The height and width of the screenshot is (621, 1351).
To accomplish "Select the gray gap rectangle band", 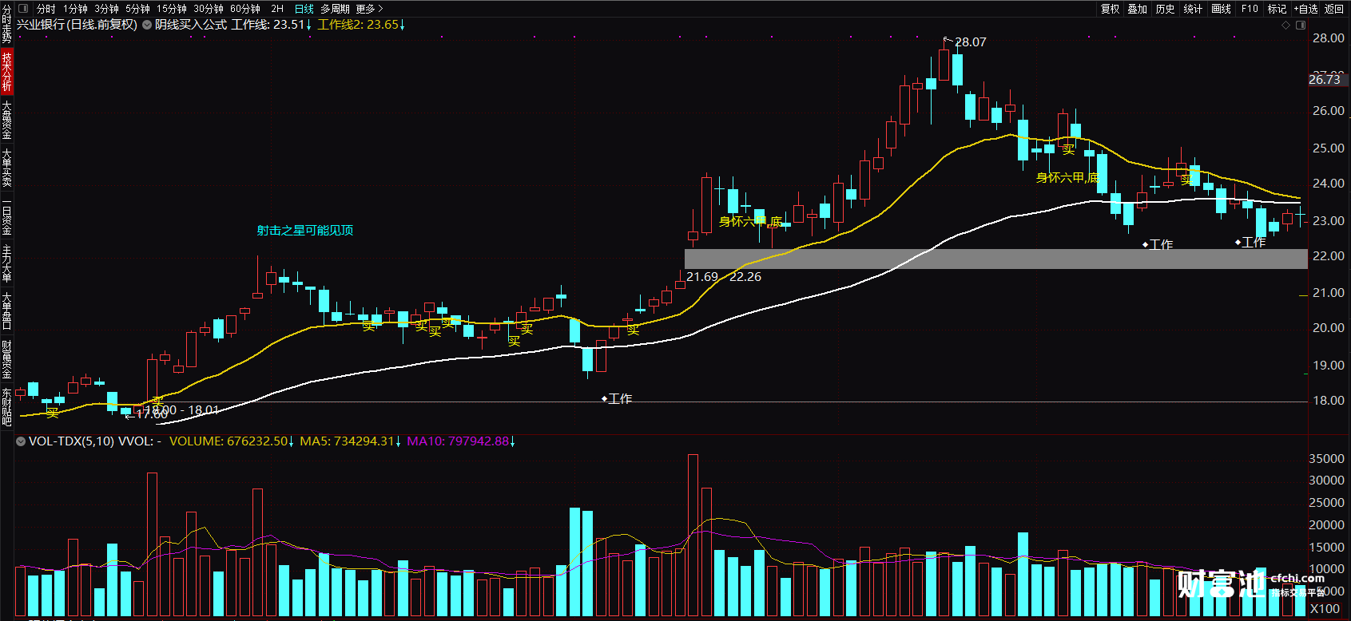I will (x=996, y=259).
